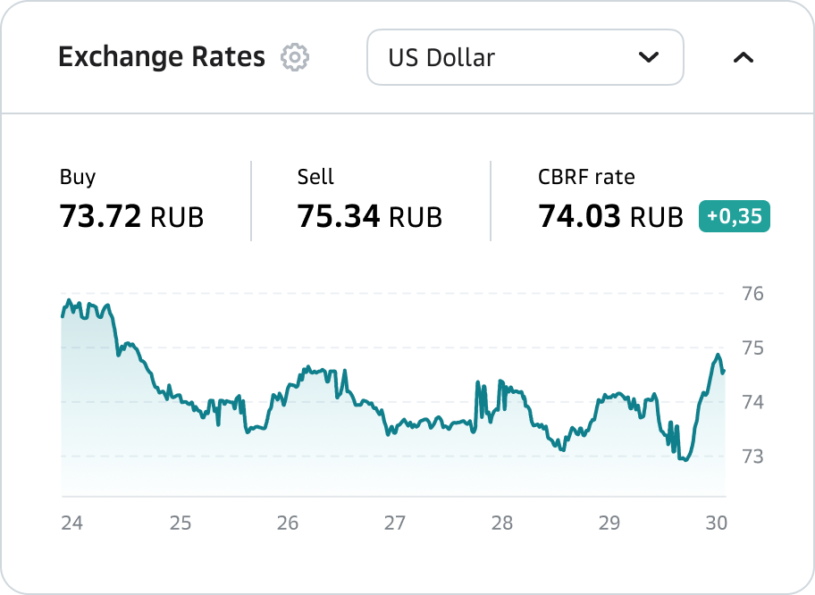Click the Sell rate 75.34 RUB
The image size is (815, 595).
[370, 216]
